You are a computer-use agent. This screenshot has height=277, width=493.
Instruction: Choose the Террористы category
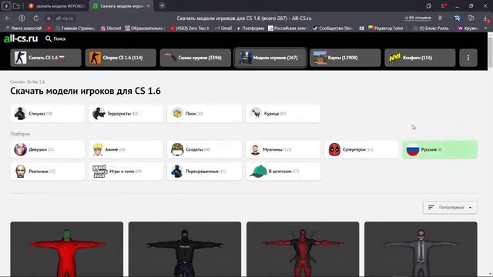pos(126,113)
